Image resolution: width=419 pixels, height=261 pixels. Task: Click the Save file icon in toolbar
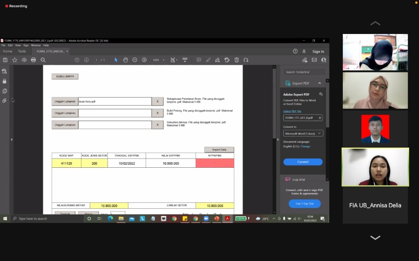[x=5, y=60]
